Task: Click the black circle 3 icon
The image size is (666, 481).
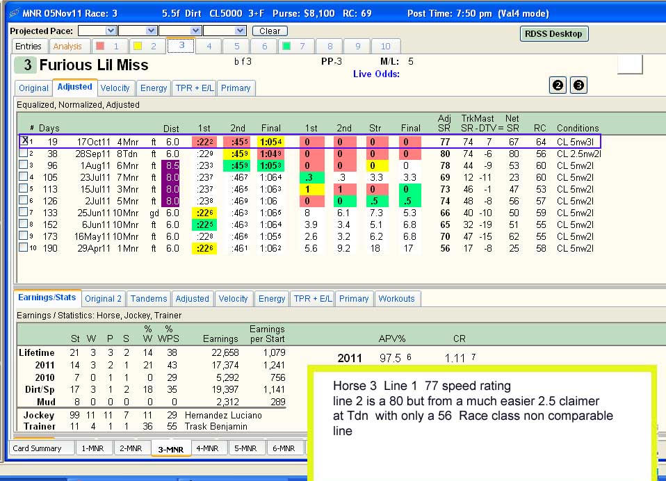Action: tap(578, 85)
